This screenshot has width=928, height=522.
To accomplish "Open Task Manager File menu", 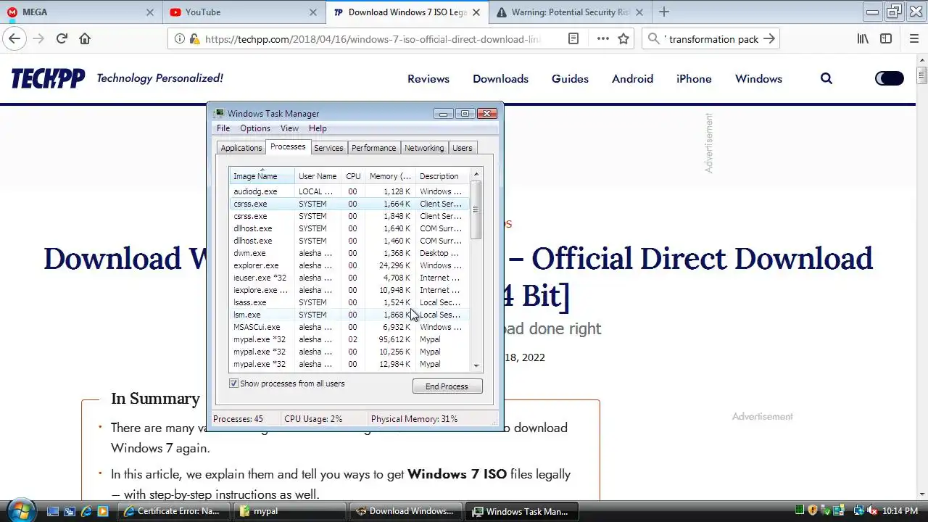I will coord(223,128).
